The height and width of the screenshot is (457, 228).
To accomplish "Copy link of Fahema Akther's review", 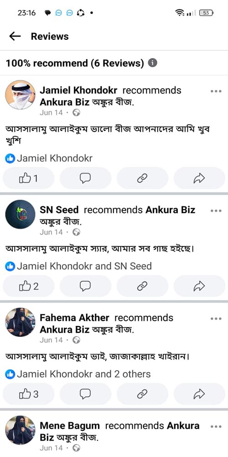I will click(142, 394).
